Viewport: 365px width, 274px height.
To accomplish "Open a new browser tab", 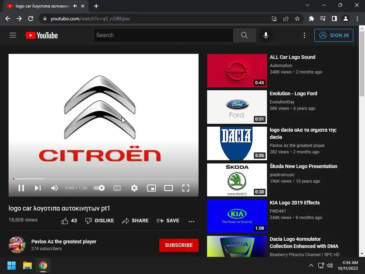I will coord(96,6).
